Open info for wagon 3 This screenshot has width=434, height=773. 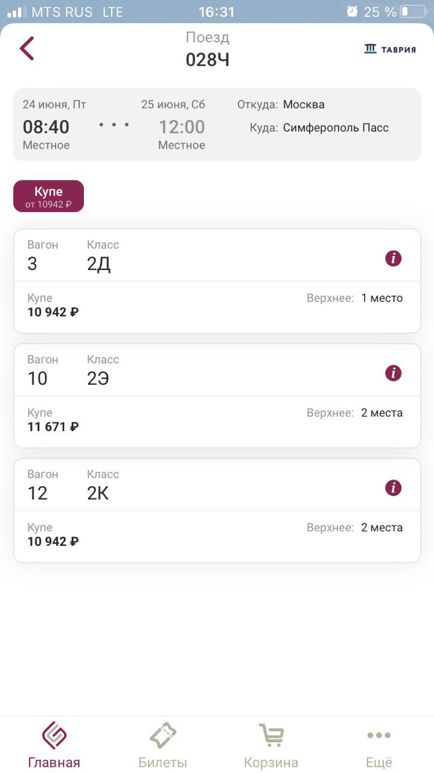point(393,258)
